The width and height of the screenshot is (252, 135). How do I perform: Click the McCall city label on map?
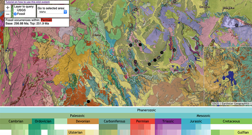pos(10,50)
